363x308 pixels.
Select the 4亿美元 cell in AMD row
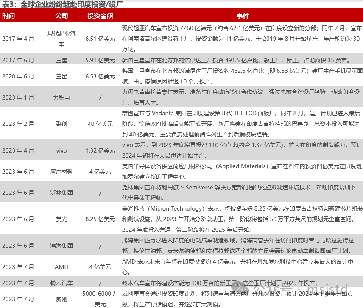click(x=100, y=267)
